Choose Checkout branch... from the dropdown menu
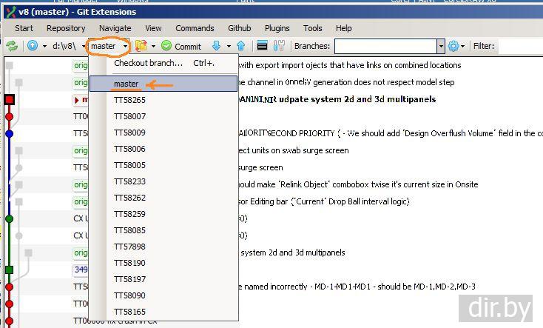543x328 pixels. tap(148, 63)
